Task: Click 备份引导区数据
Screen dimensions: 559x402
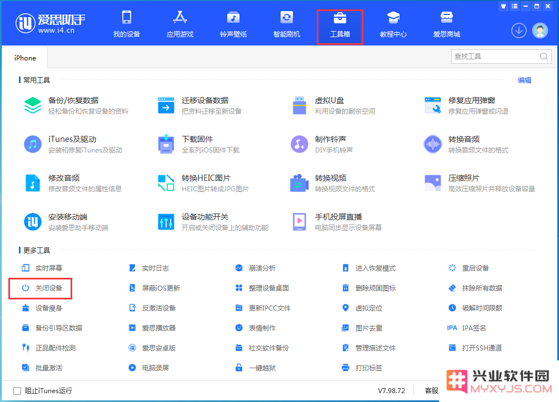Action: click(x=52, y=328)
